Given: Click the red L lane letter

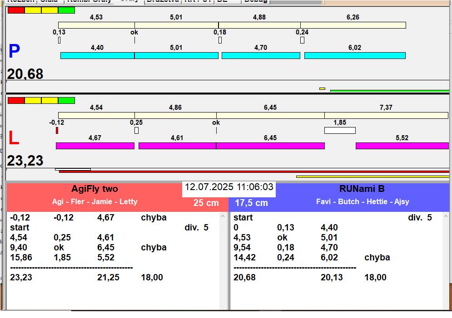Looking at the screenshot, I should pyautogui.click(x=14, y=138).
